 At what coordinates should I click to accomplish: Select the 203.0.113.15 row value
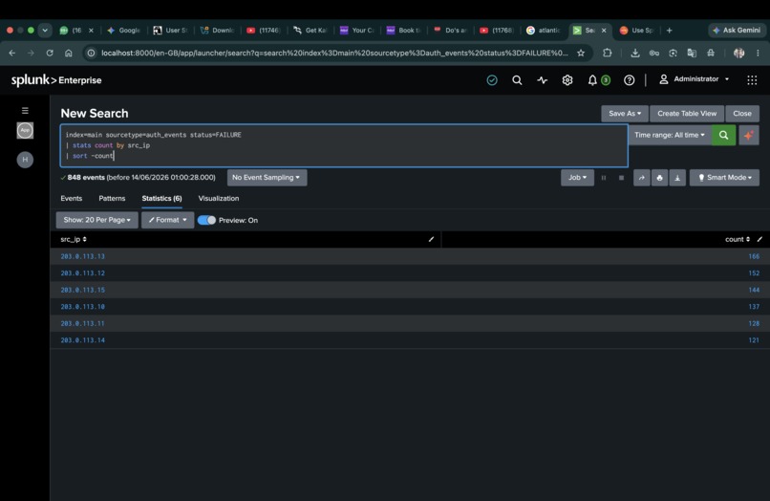pos(82,290)
